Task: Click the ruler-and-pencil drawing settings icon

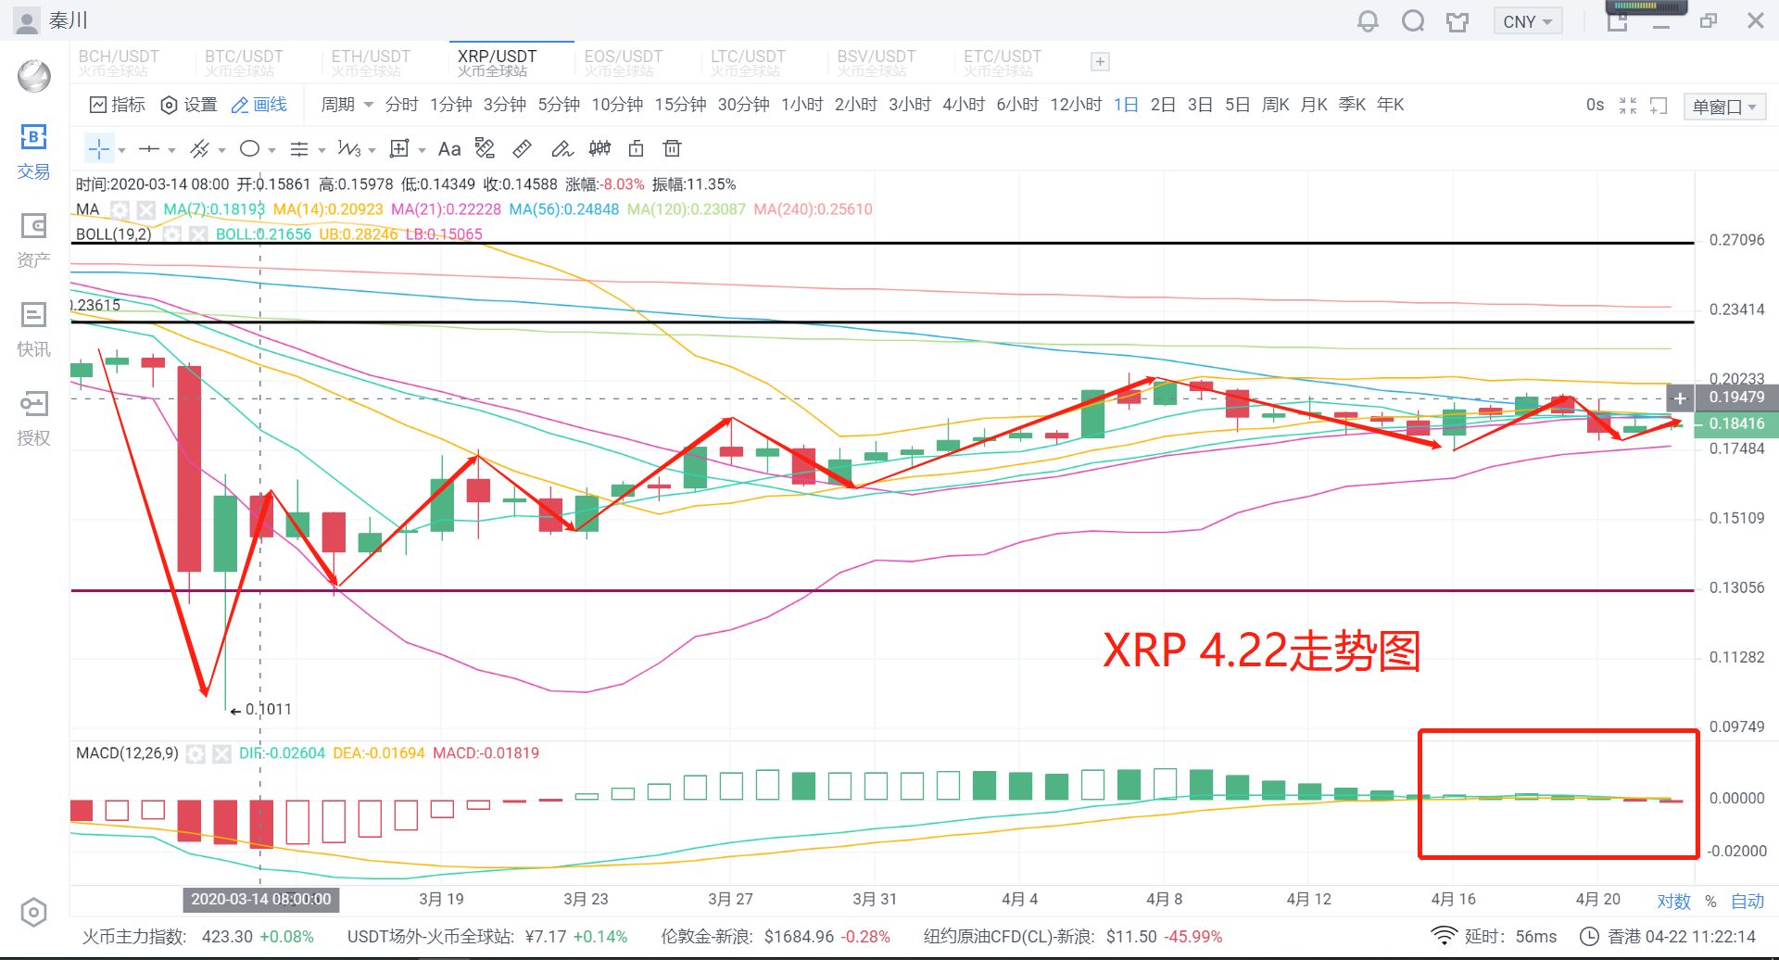Action: coord(485,148)
